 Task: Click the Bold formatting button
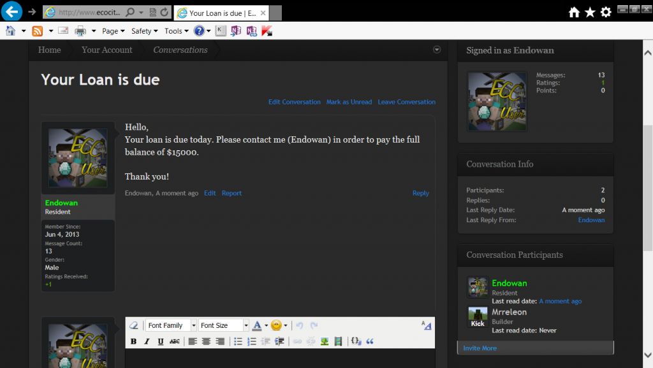click(133, 341)
